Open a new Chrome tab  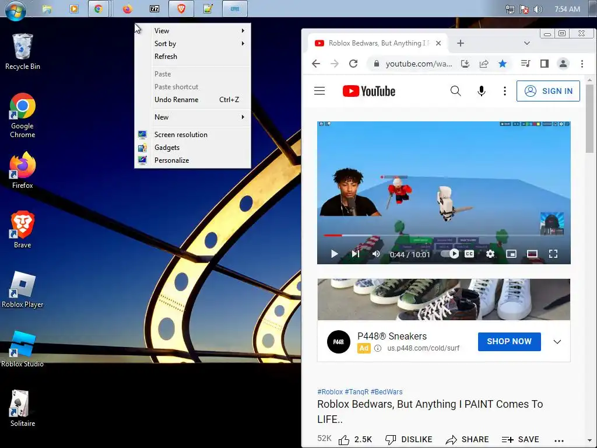(x=461, y=43)
